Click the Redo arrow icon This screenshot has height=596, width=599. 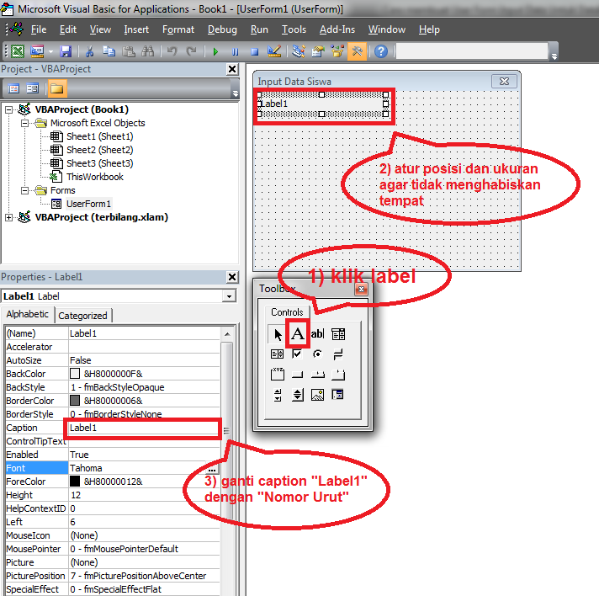[191, 51]
